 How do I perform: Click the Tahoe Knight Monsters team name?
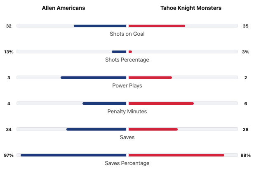[190, 8]
